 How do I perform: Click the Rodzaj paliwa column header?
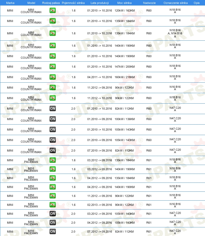tap(51, 3)
